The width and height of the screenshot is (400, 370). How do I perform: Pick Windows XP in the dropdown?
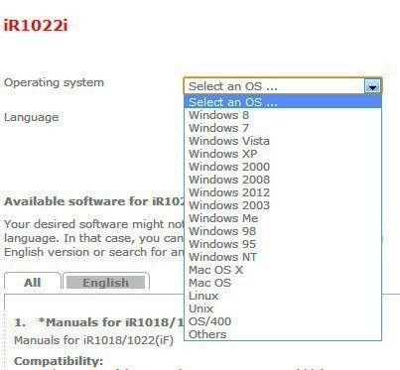[x=283, y=154]
